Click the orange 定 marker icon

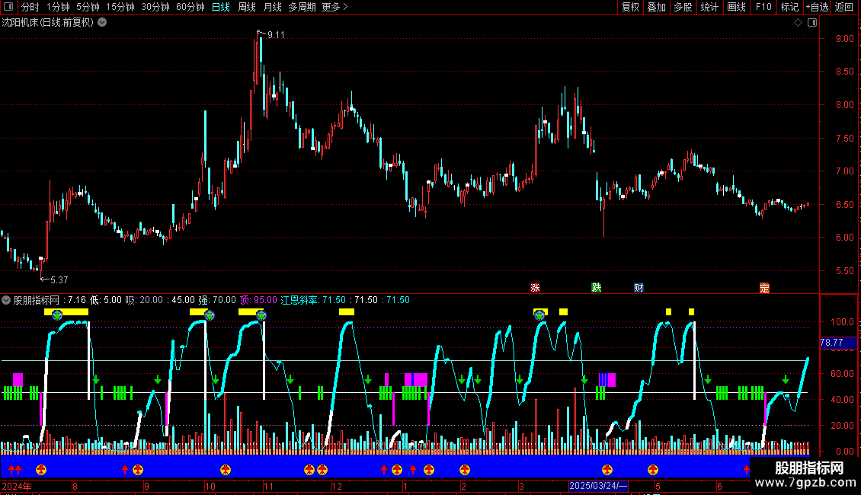pyautogui.click(x=764, y=288)
